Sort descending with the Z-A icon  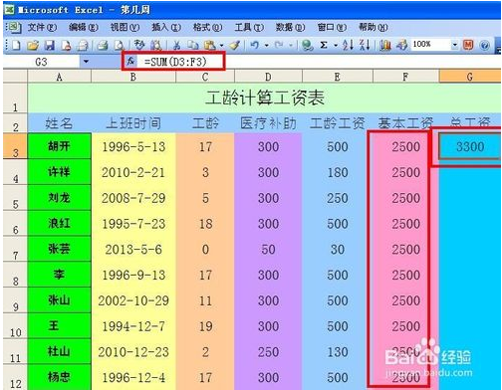[x=365, y=45]
